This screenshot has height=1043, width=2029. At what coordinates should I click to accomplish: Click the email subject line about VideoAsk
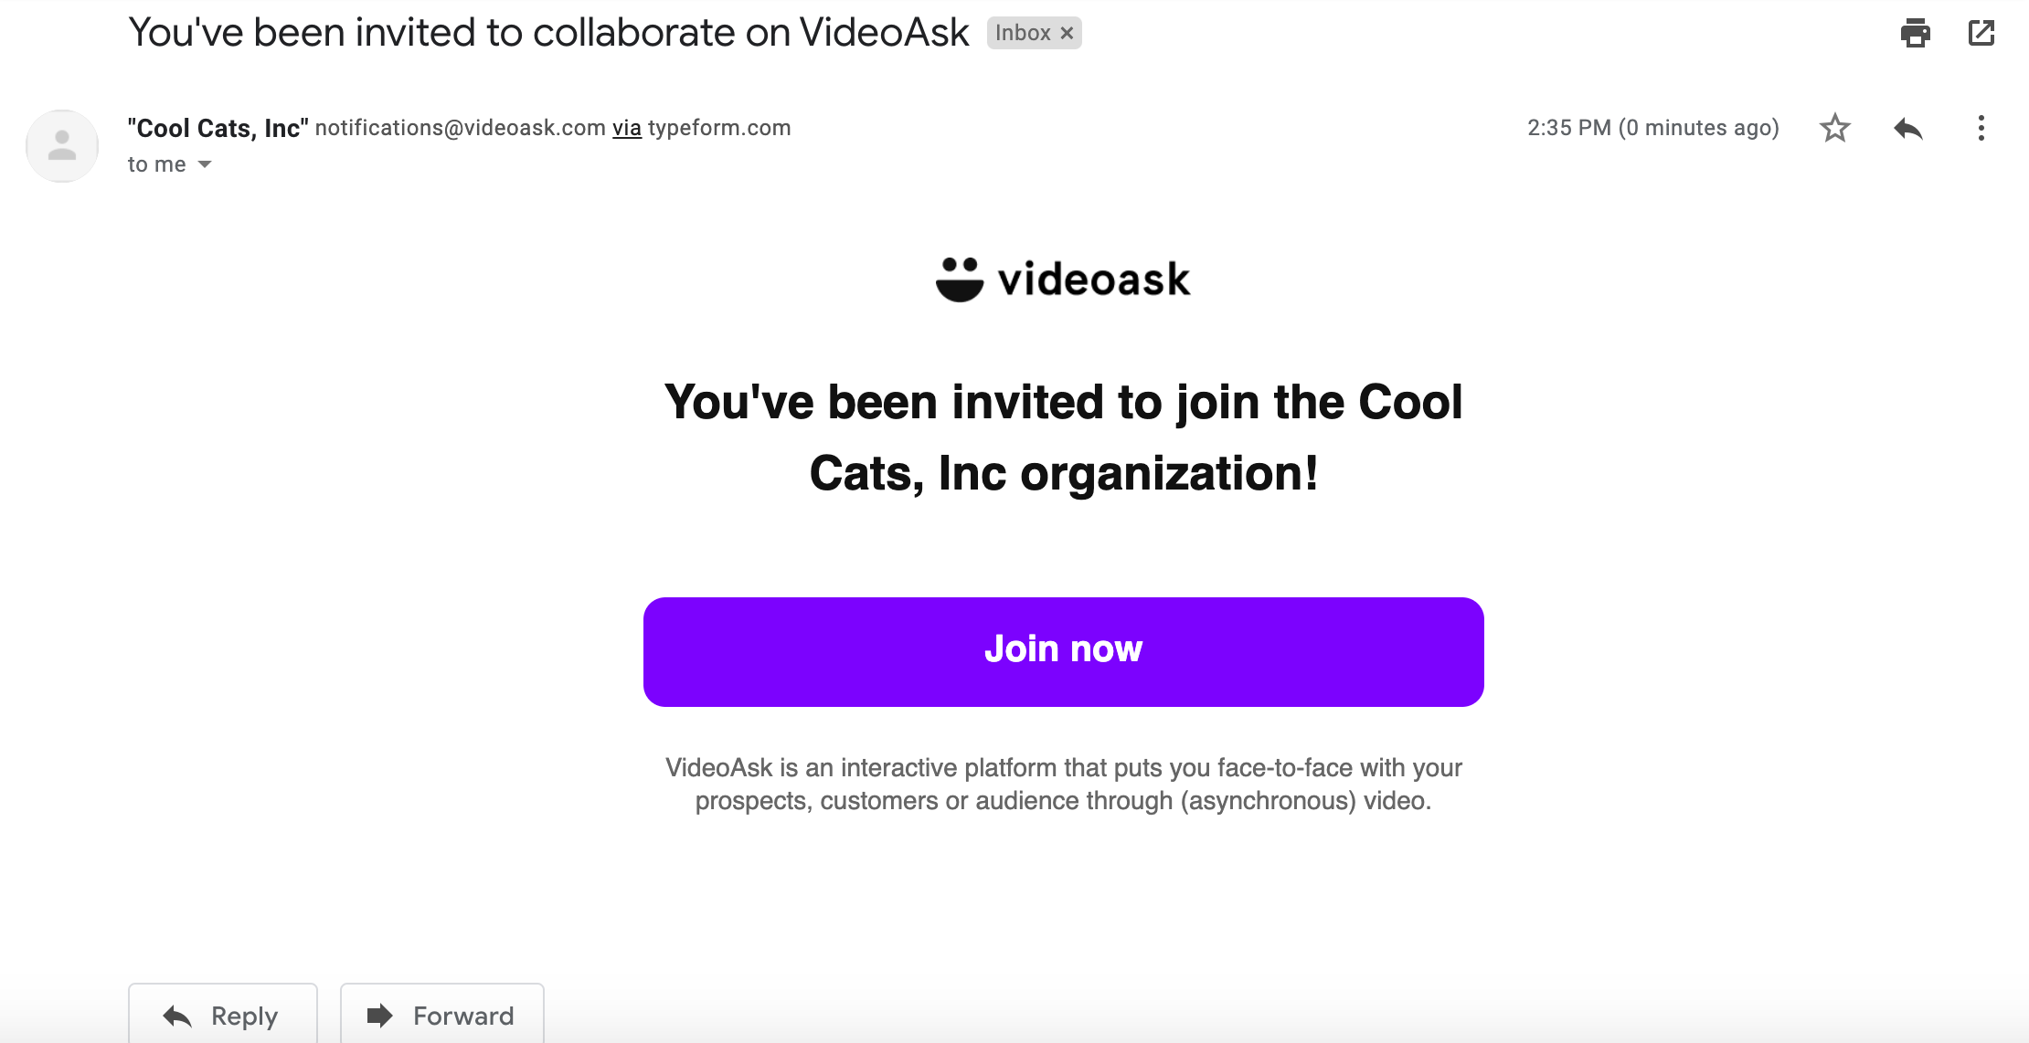coord(548,33)
